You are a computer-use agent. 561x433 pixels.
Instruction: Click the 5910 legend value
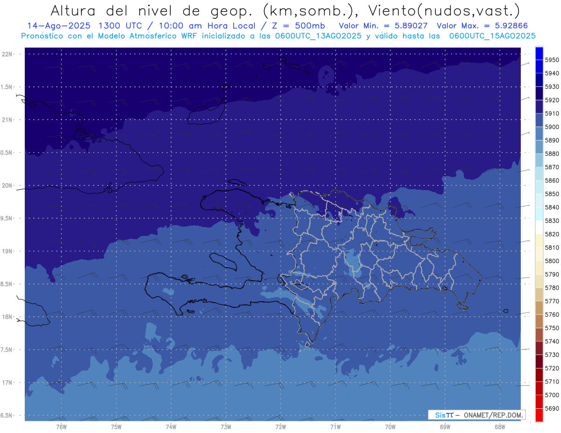[552, 114]
